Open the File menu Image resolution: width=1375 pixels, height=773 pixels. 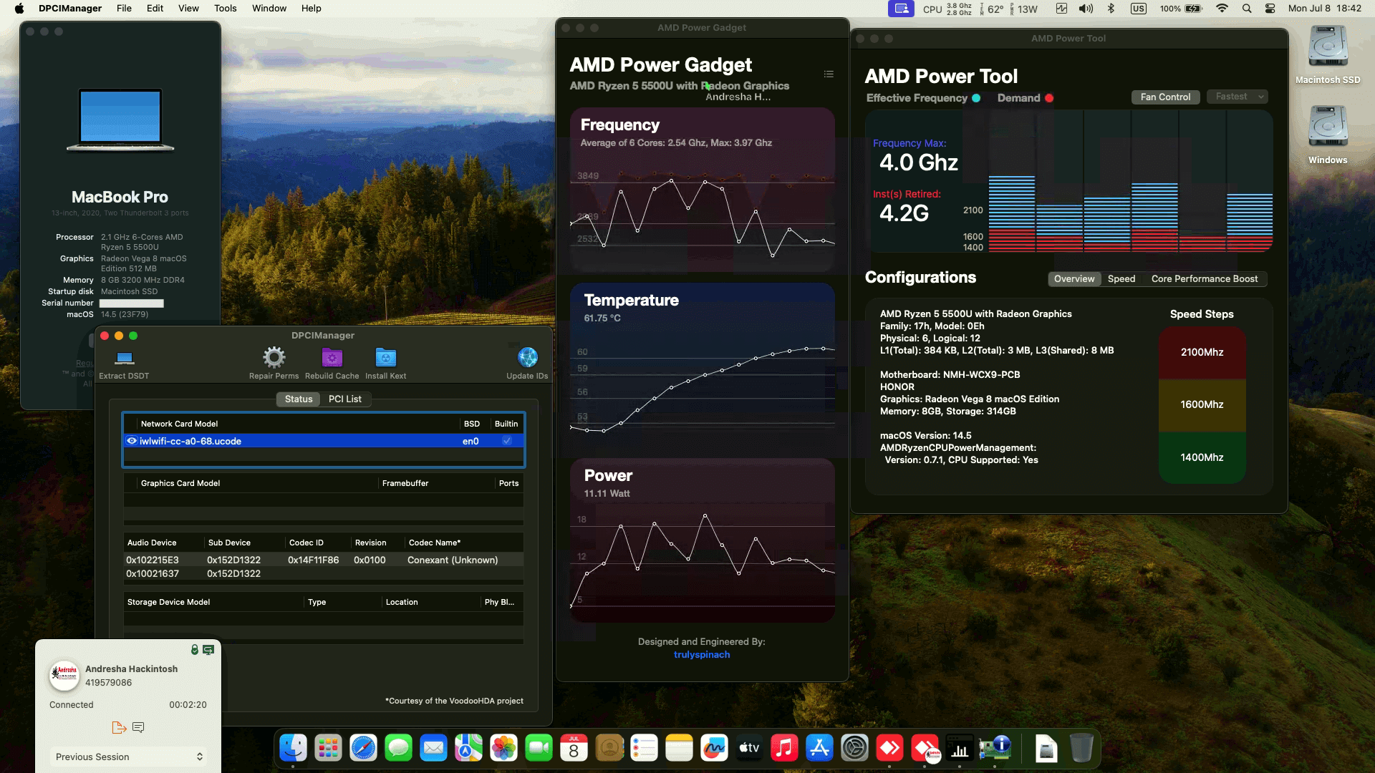point(124,9)
